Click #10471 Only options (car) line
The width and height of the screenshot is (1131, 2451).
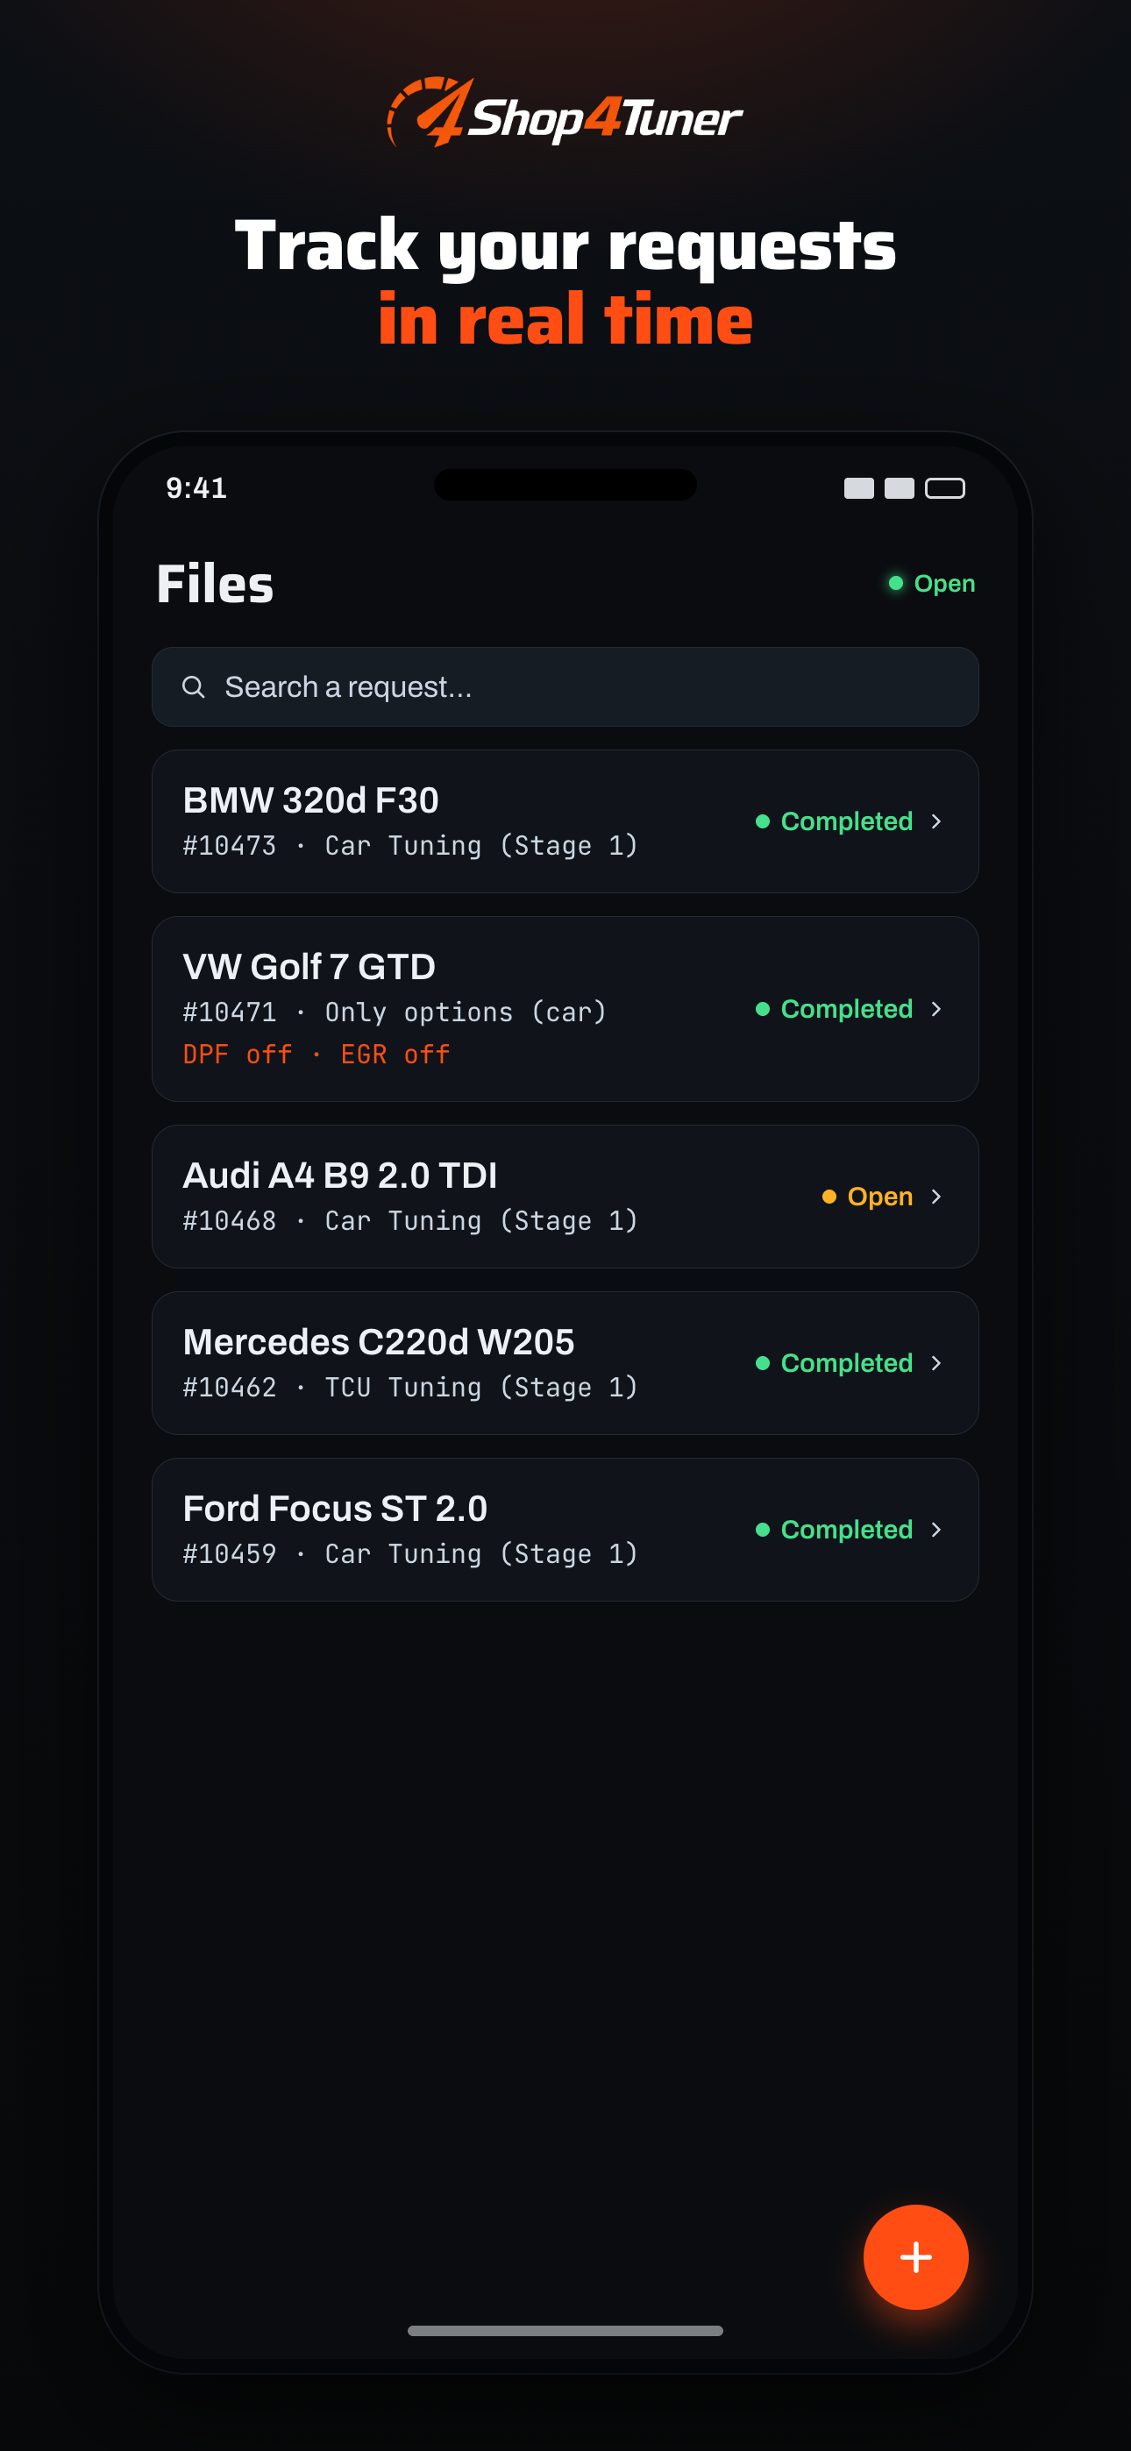395,1012
